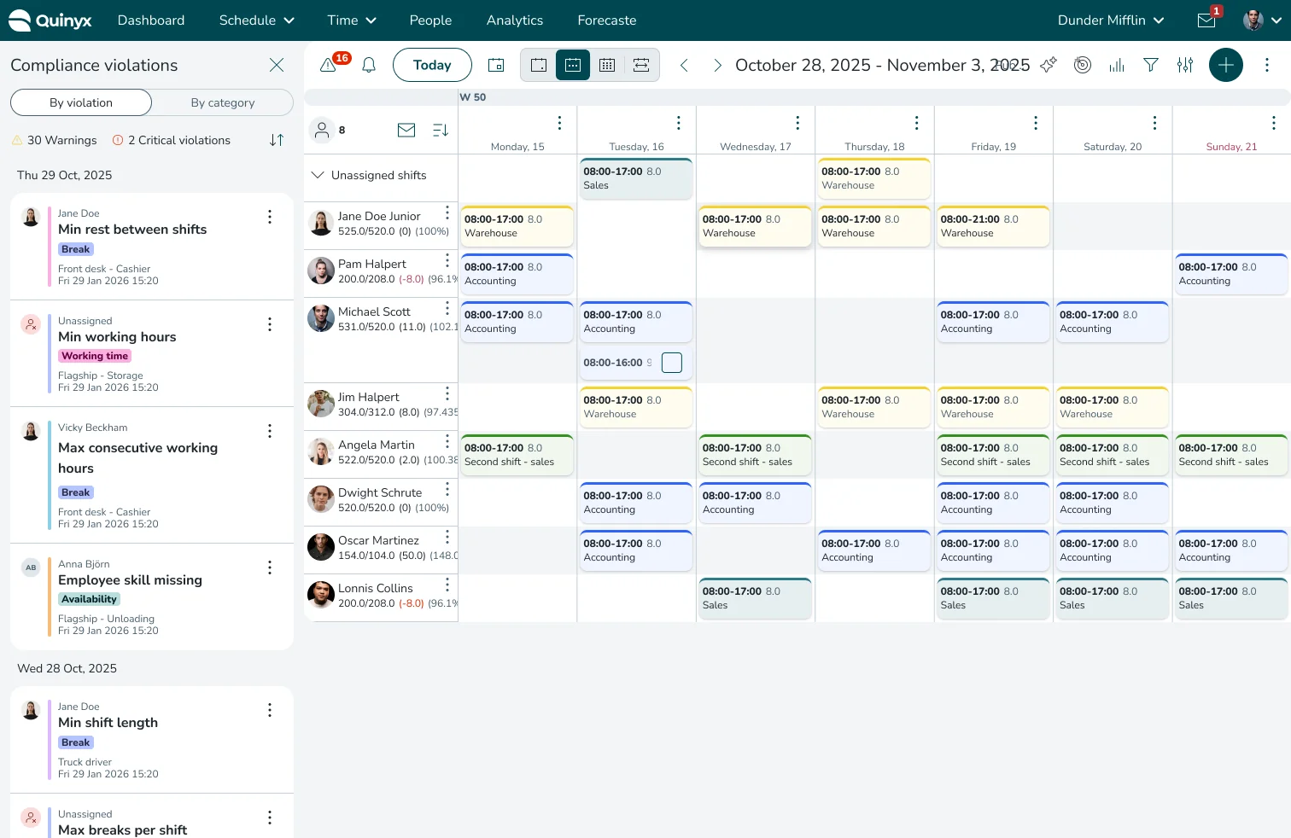Viewport: 1291px width, 838px height.
Task: Switch to day view
Action: [x=539, y=65]
